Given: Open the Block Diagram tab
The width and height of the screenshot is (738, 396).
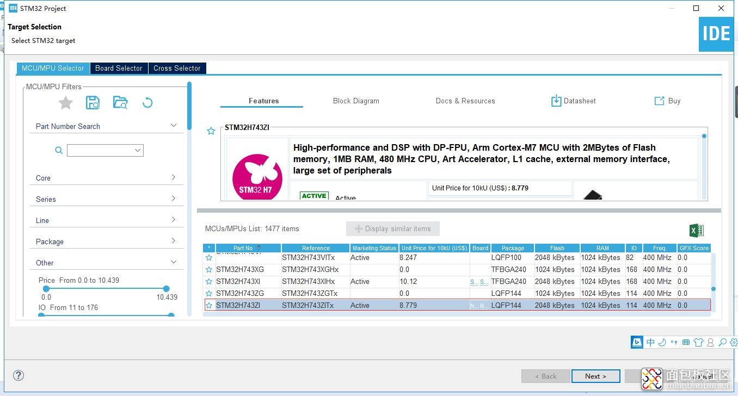Looking at the screenshot, I should click(356, 101).
